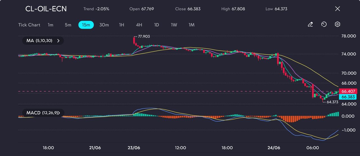This screenshot has width=360, height=156.
Task: Choose the 4H timeframe
Action: pyautogui.click(x=139, y=25)
